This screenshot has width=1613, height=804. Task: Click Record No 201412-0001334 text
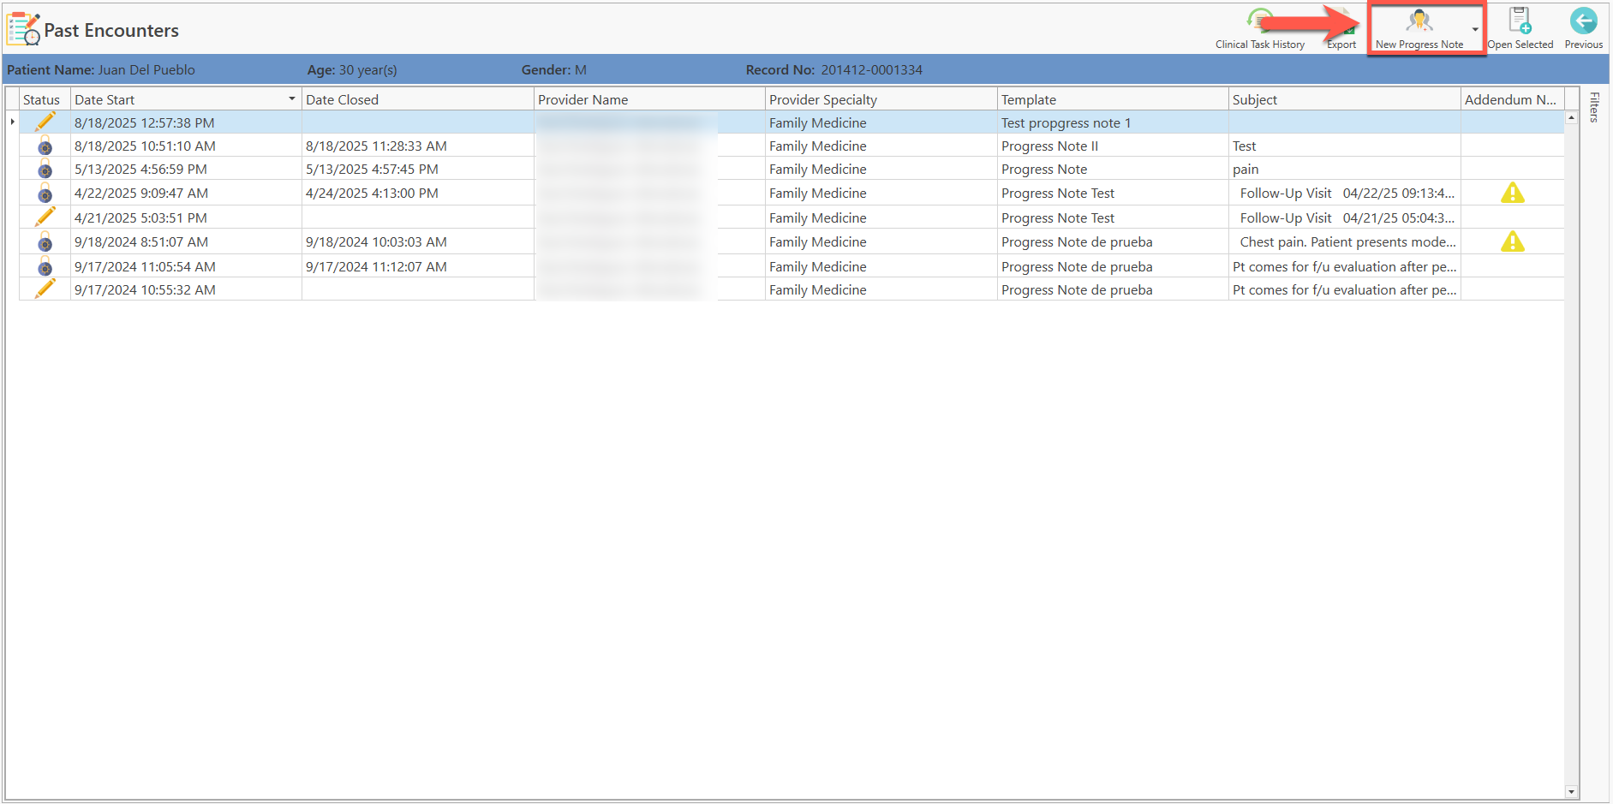pos(834,70)
